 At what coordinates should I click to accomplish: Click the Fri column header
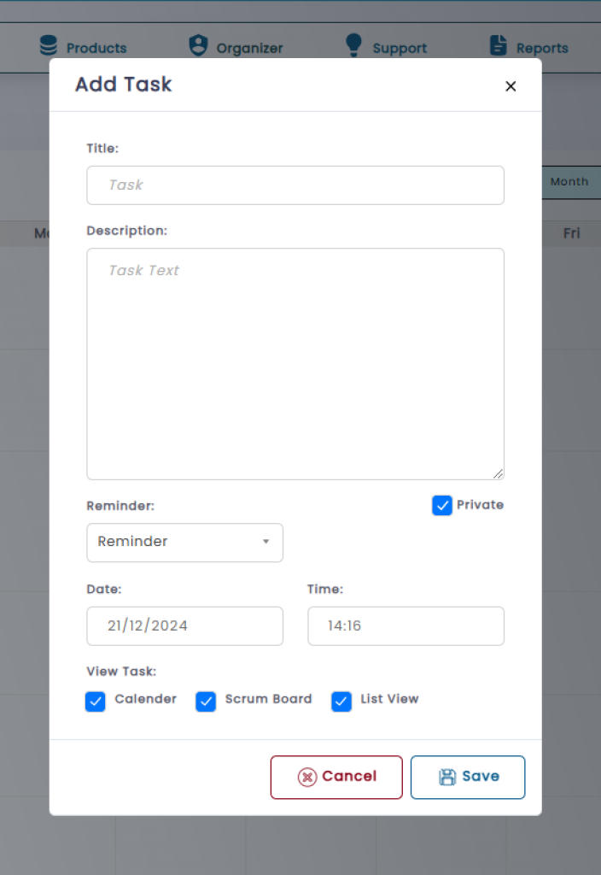[x=571, y=233]
